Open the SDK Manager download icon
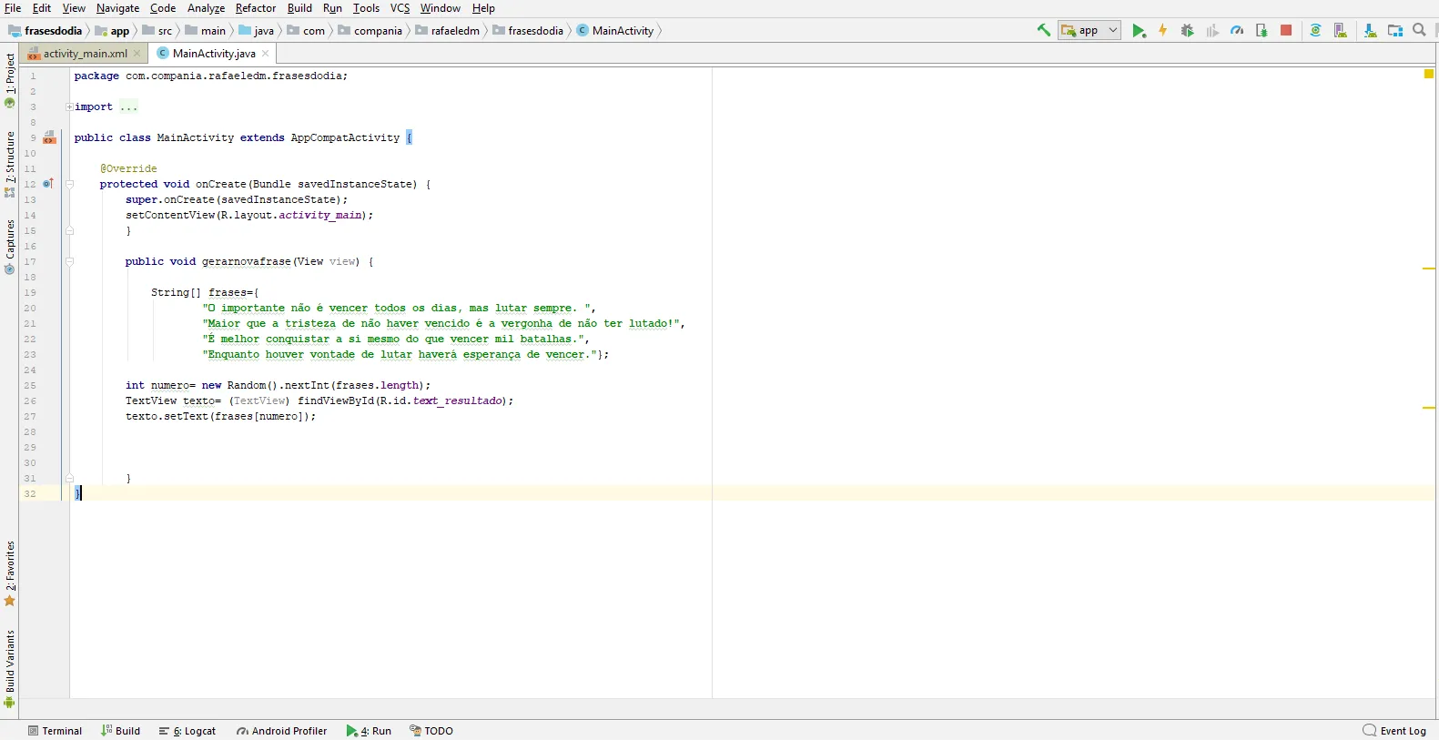Screen dimensions: 1439x740 [x=1370, y=31]
